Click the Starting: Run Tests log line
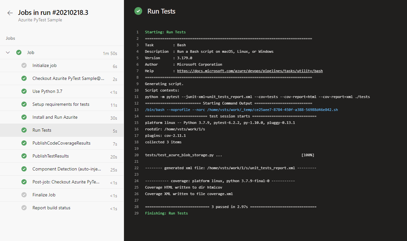This screenshot has height=241, width=407. (165, 32)
